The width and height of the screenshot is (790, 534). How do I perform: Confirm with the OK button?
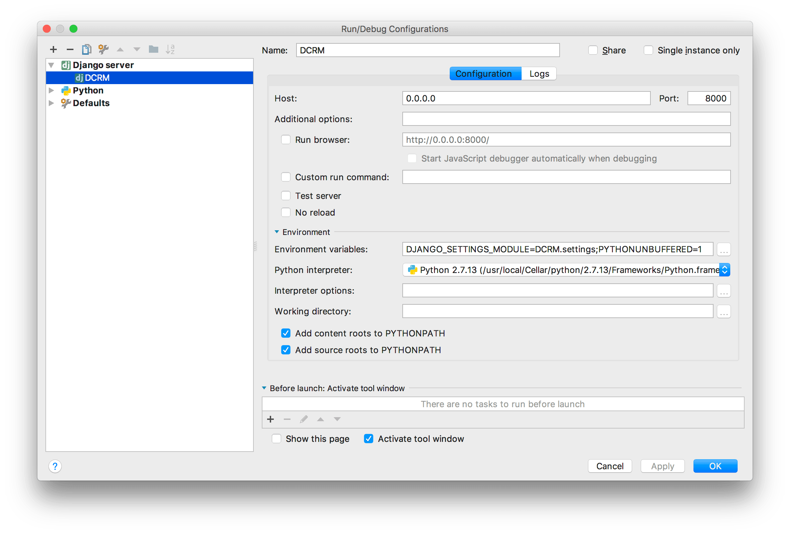pos(715,466)
